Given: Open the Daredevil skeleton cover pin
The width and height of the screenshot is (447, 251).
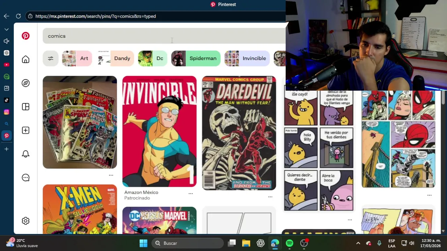Looking at the screenshot, I should (x=239, y=133).
